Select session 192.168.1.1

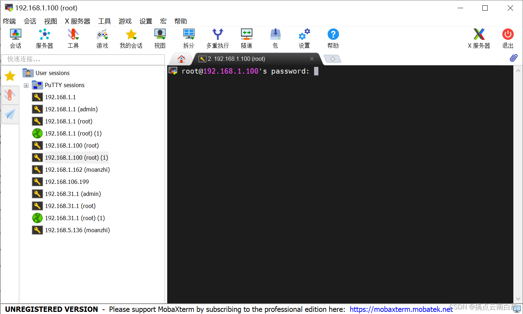(x=60, y=97)
